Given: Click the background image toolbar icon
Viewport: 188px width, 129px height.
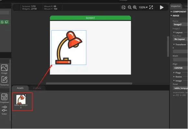Looking at the screenshot, I should click(x=123, y=7).
